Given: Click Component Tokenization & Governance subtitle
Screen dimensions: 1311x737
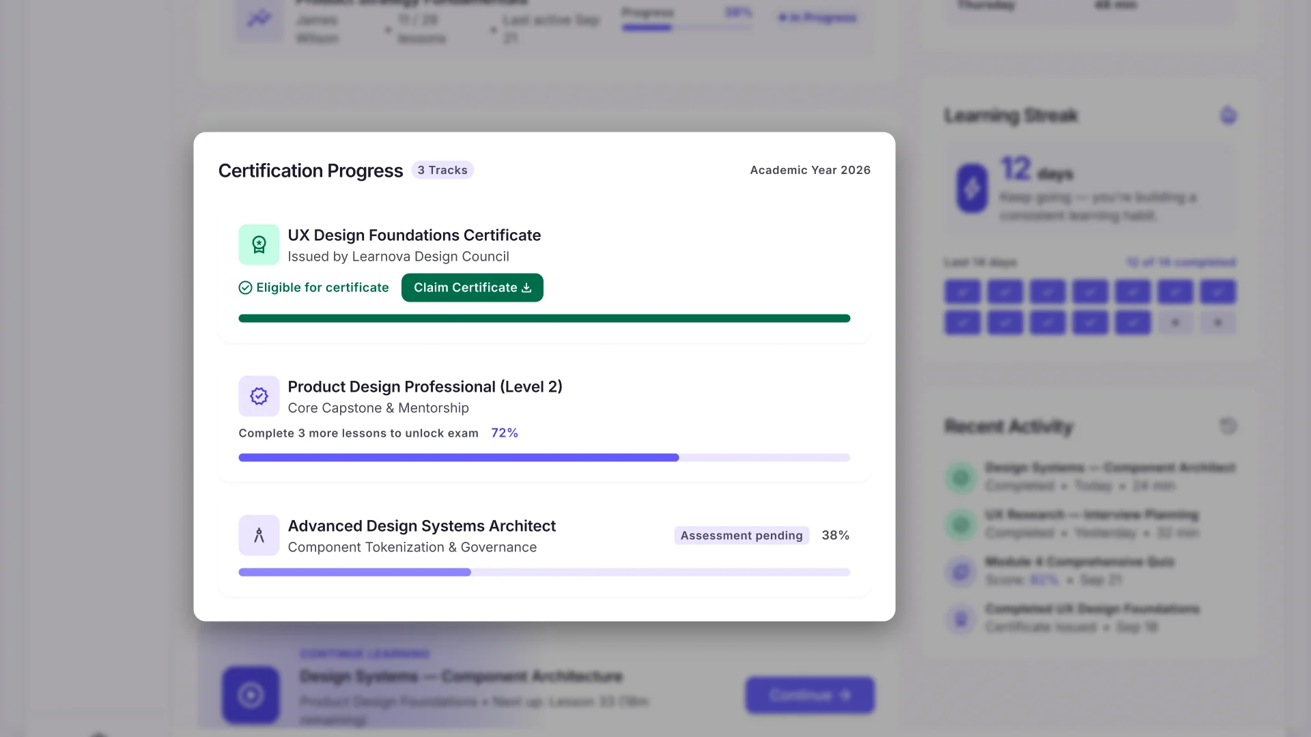Looking at the screenshot, I should pos(412,547).
